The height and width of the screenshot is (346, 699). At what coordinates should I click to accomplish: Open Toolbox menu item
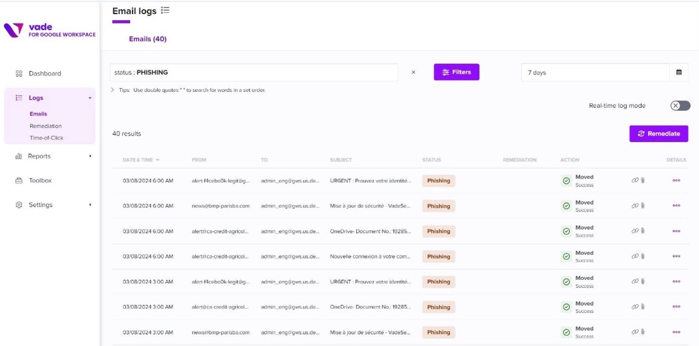coord(40,181)
